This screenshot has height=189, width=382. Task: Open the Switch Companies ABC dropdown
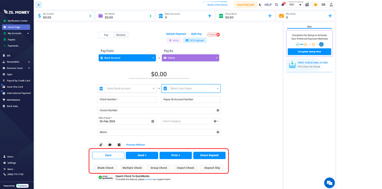(295, 5)
